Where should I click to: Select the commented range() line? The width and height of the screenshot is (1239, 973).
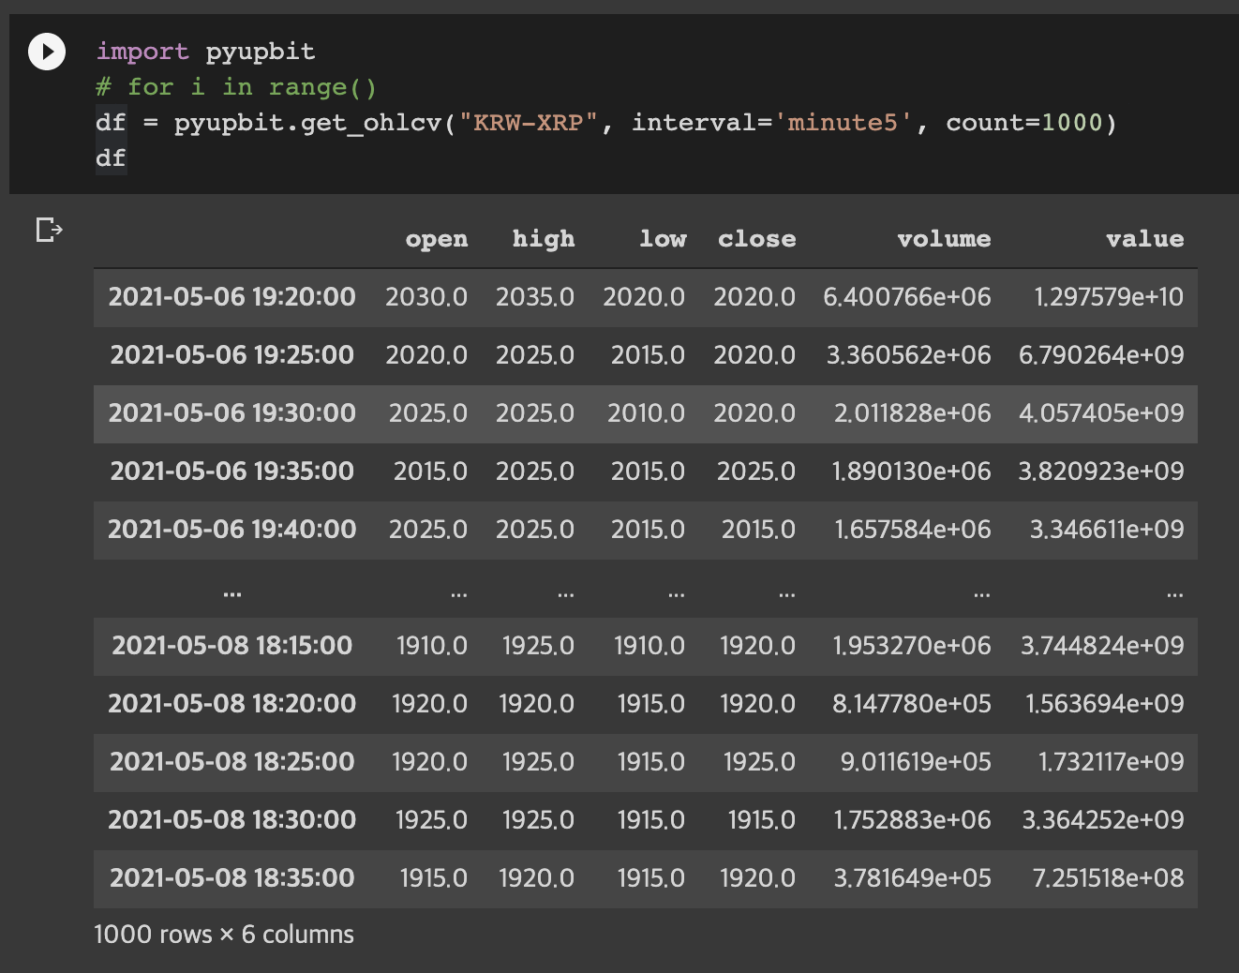point(234,86)
